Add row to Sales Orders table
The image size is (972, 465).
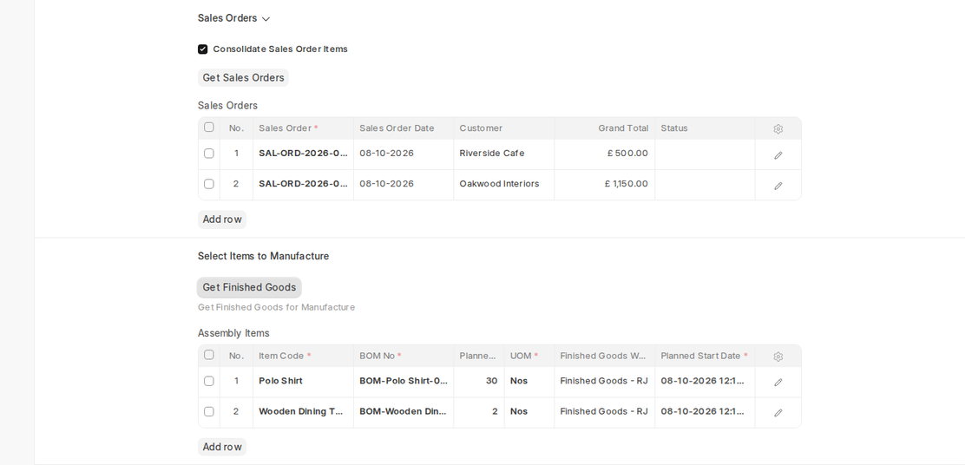tap(222, 219)
